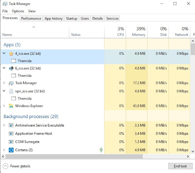This screenshot has width=195, height=173.
Task: Click the COM Surrogate icon
Action: coord(11,142)
